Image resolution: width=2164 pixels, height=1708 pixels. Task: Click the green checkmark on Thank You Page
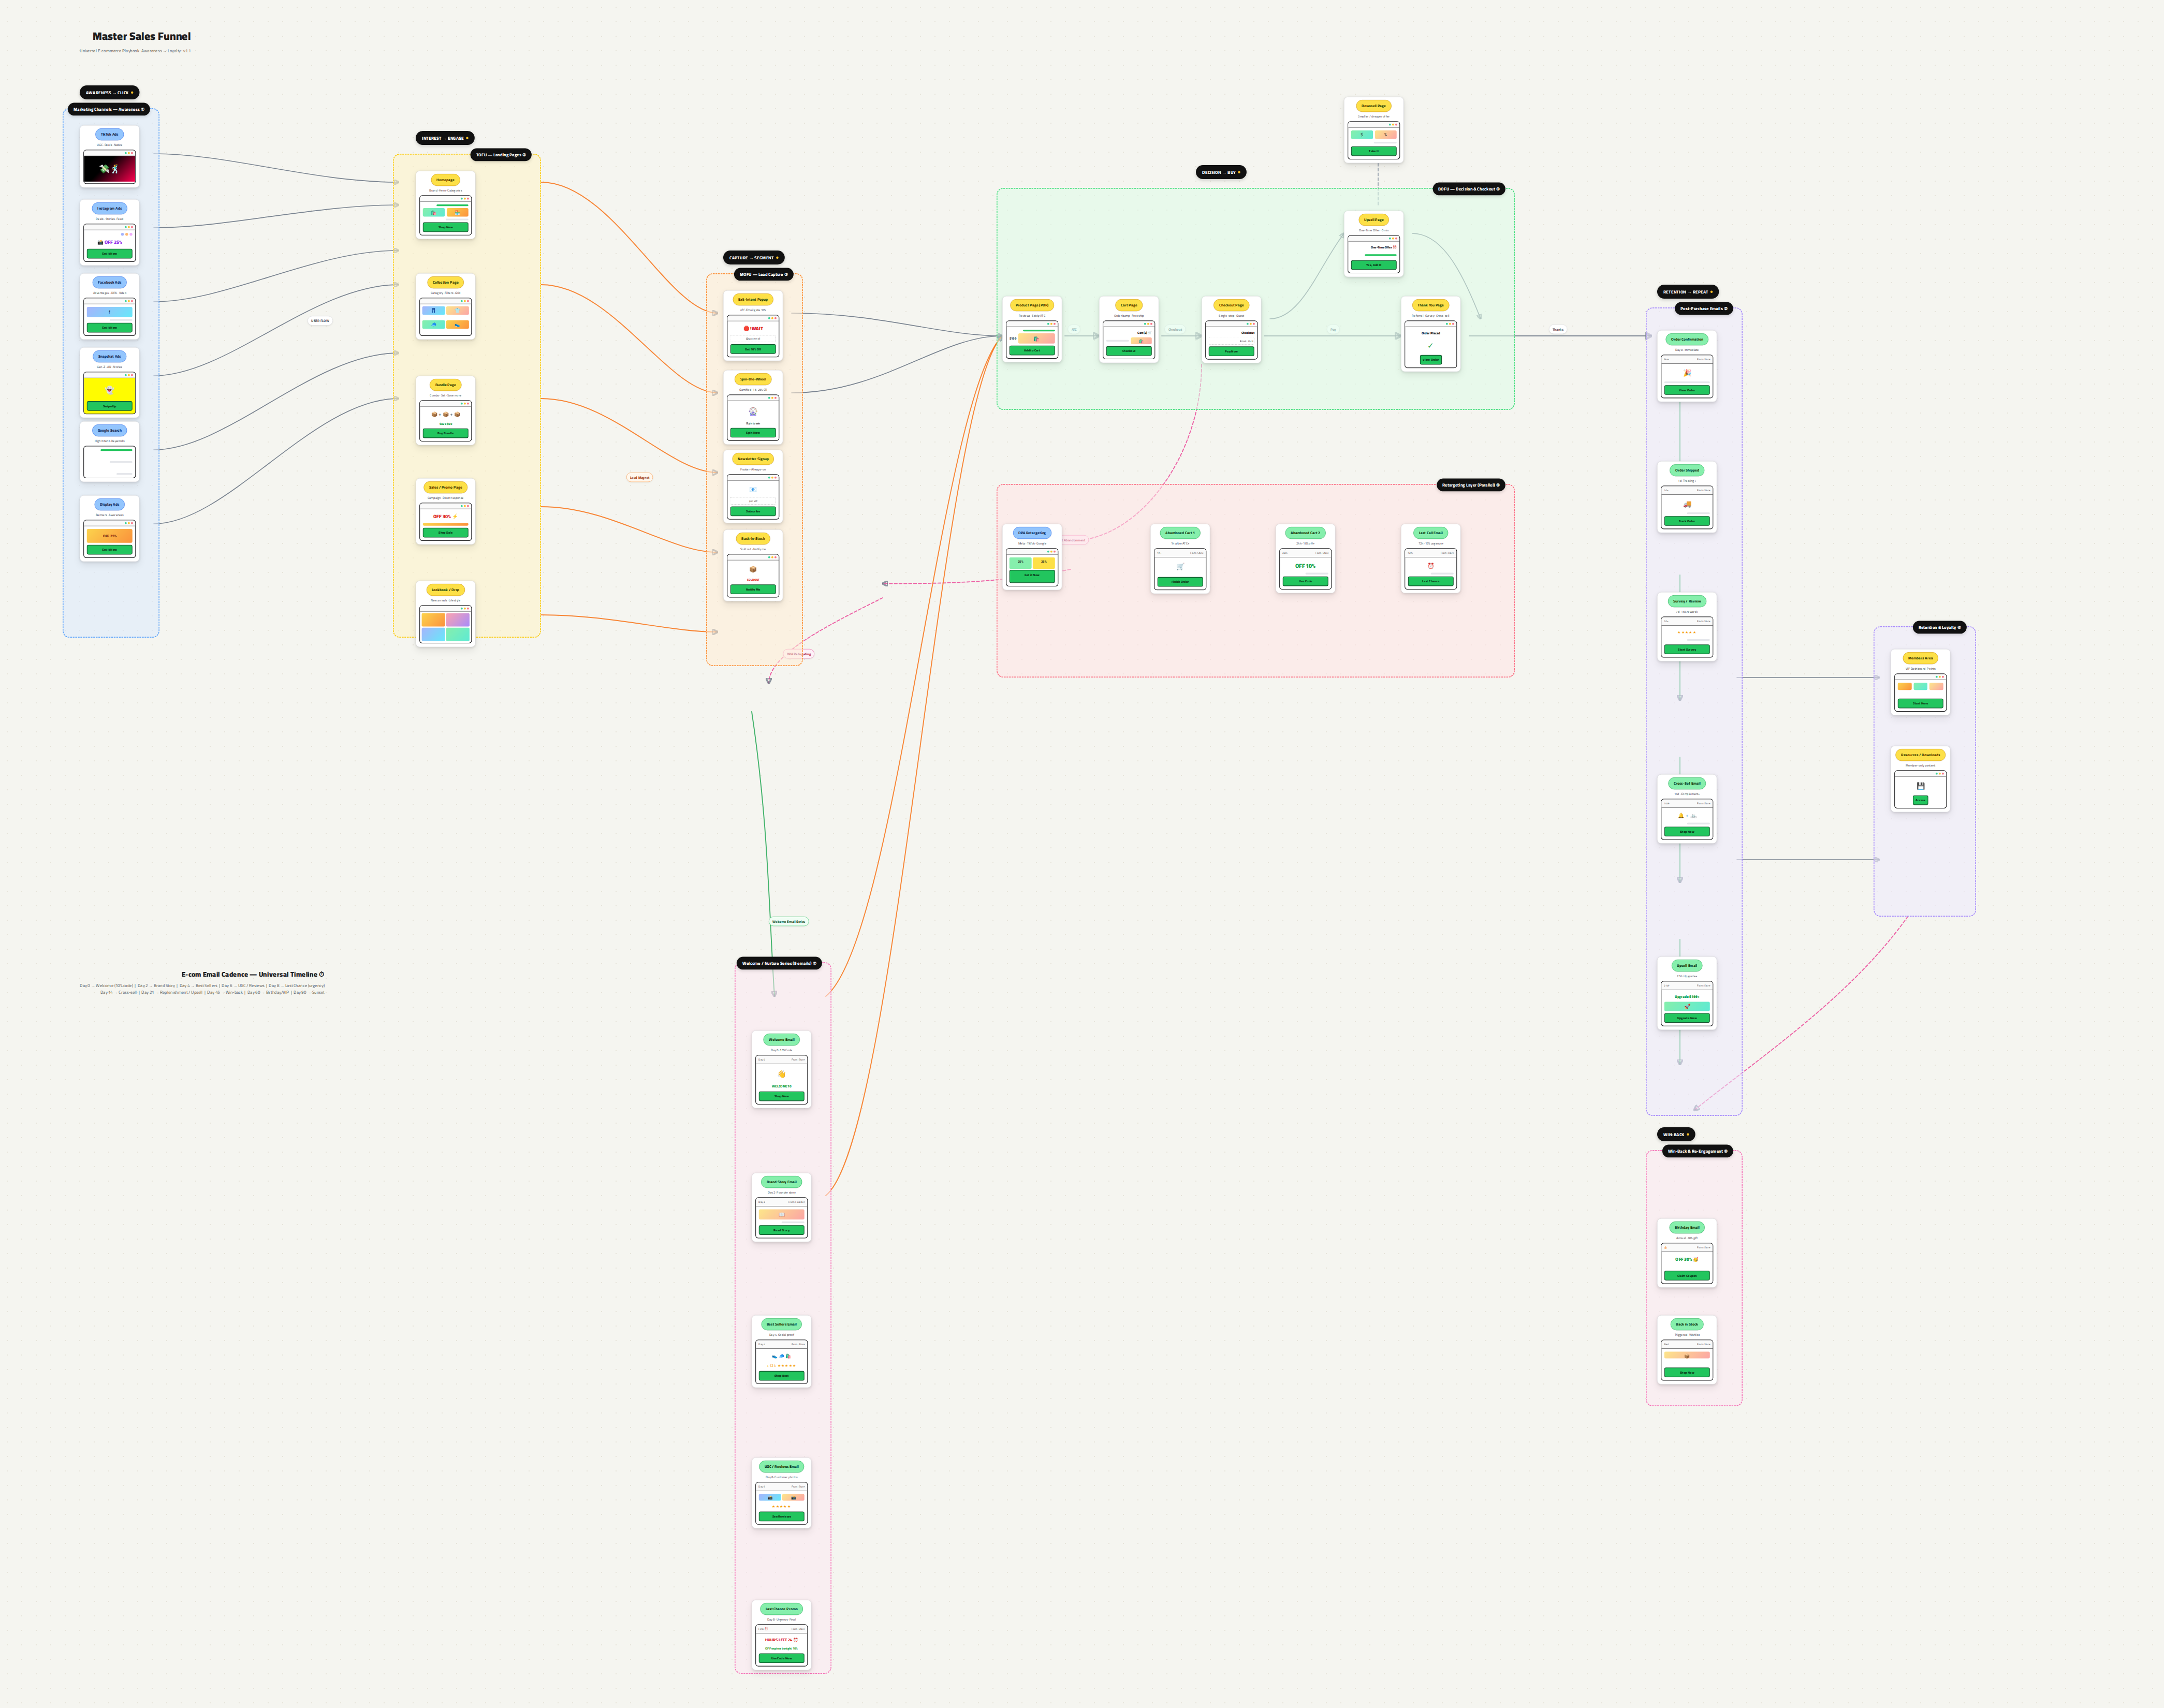coord(1430,346)
